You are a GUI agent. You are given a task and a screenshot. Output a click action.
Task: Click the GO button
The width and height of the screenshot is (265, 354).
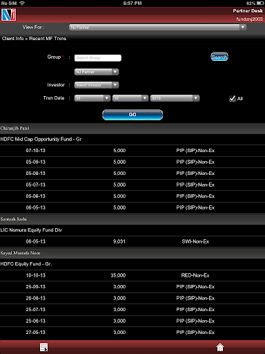point(132,115)
